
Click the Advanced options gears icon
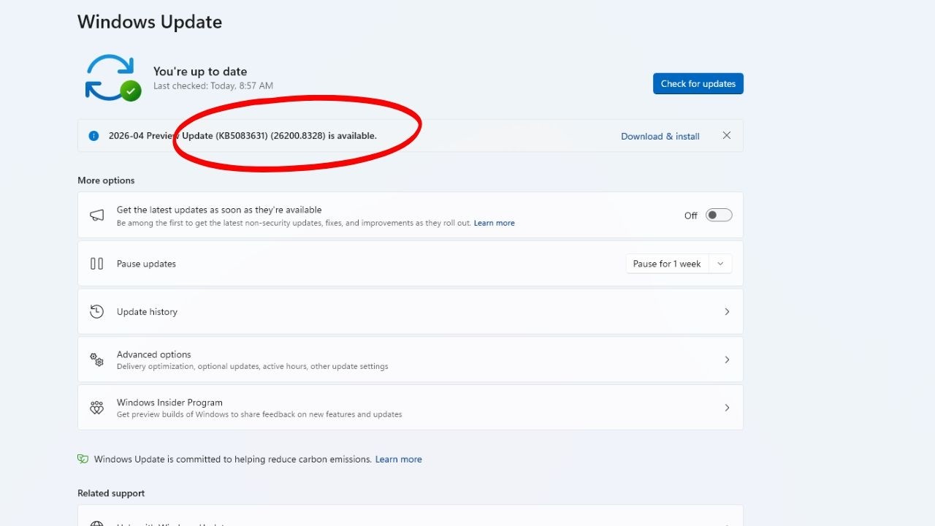coord(96,359)
